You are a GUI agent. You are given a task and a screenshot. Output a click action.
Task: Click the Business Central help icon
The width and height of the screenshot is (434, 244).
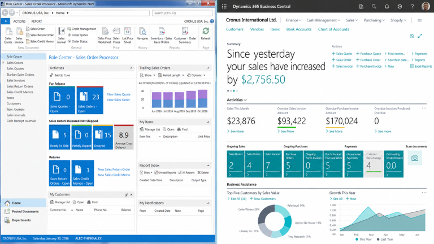tap(413, 6)
